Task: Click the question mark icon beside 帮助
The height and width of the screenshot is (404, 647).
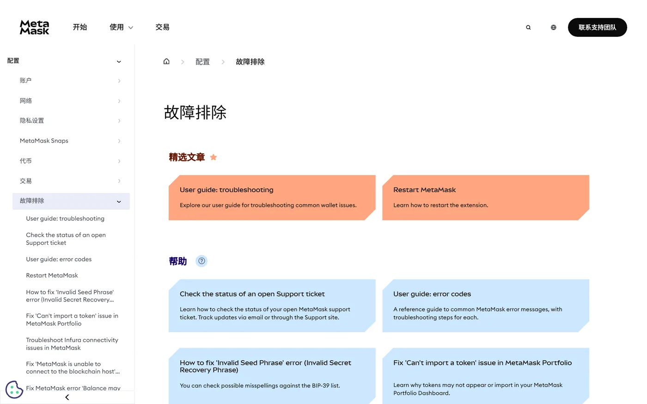Action: coord(201,261)
